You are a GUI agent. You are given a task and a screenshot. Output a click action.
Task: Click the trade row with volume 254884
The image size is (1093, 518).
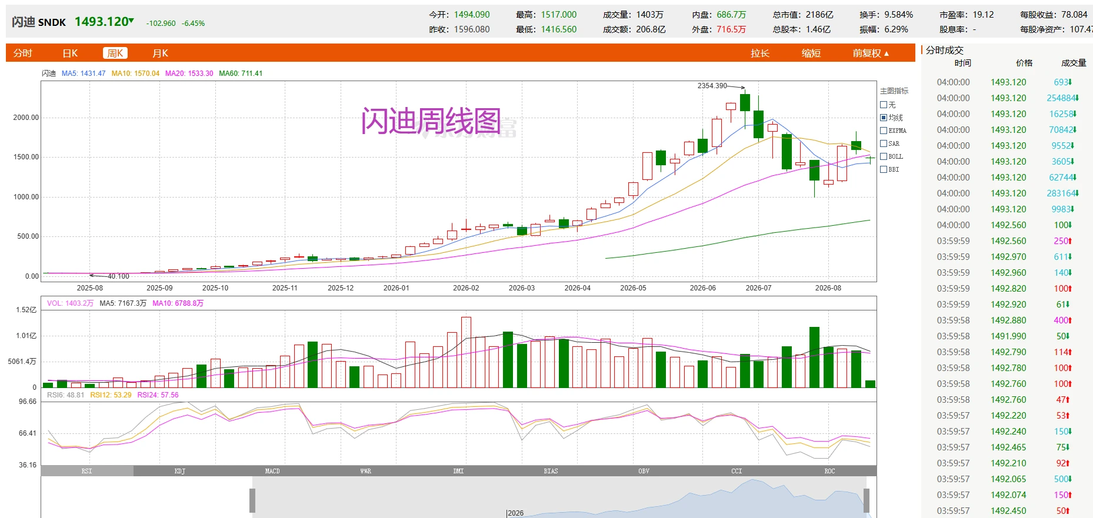point(1007,98)
